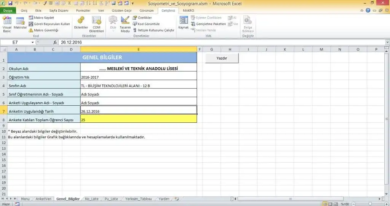Switch to the MAKRO ribbon tab
Viewport: 390px width, 206px height.
pyautogui.click(x=189, y=10)
